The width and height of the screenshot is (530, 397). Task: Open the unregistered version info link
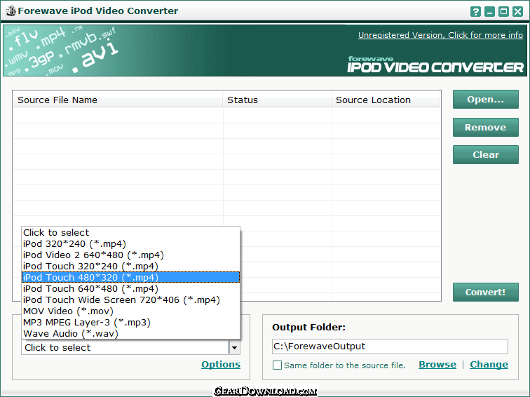point(440,35)
